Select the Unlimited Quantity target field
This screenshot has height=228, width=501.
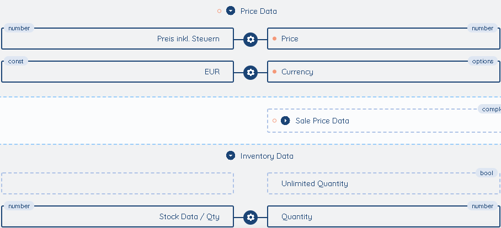point(383,183)
